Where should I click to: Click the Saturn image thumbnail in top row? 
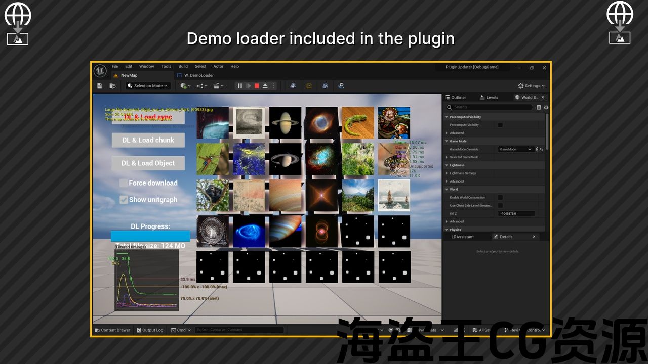[286, 123]
